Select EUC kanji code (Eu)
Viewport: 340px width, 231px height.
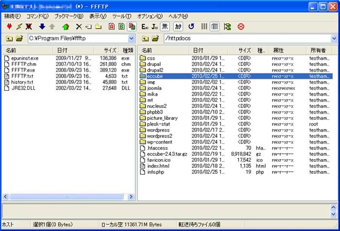[145, 26]
